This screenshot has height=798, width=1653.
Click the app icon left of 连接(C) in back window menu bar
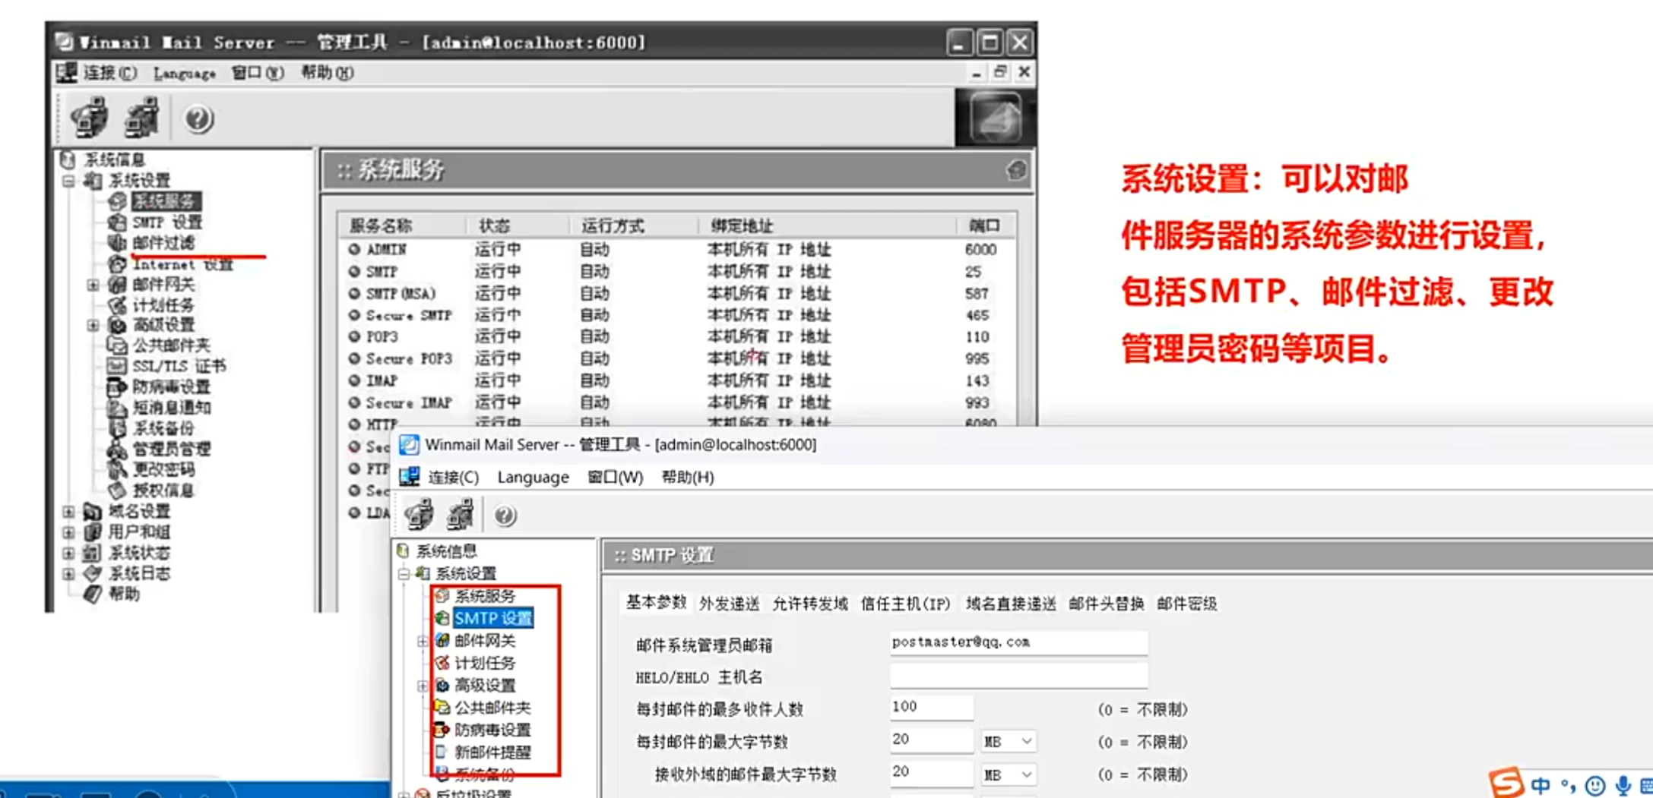[67, 72]
